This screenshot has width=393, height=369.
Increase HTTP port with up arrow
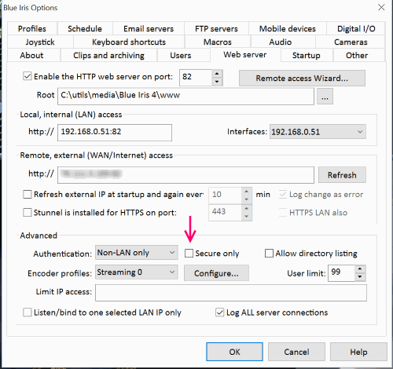pyautogui.click(x=217, y=74)
